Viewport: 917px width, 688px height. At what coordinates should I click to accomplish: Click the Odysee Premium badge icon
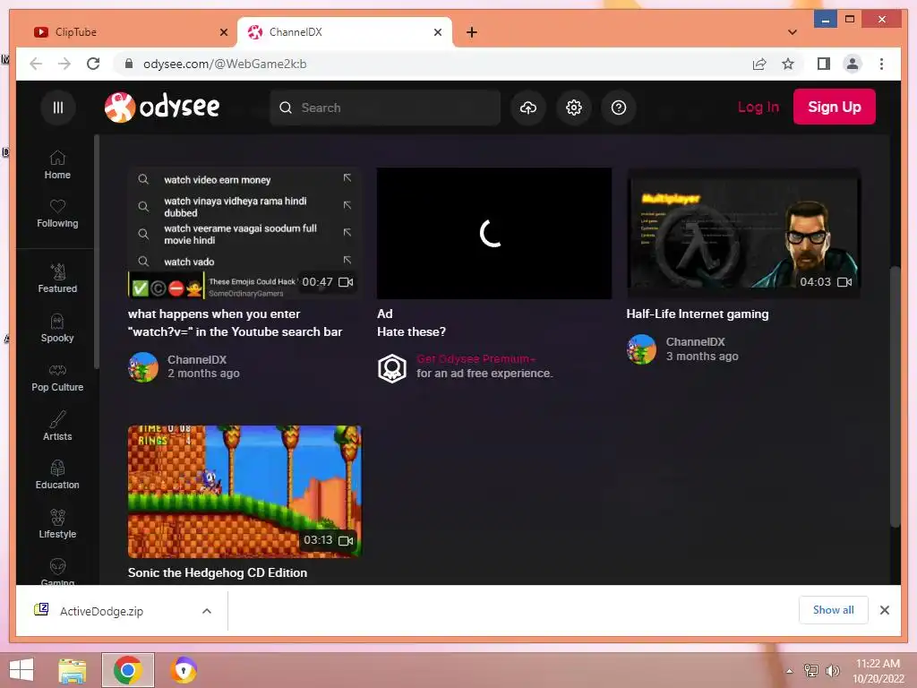pyautogui.click(x=392, y=368)
